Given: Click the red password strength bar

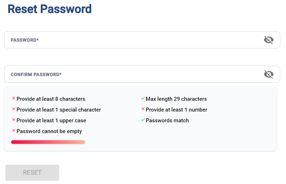Looking at the screenshot, I should tap(48, 142).
